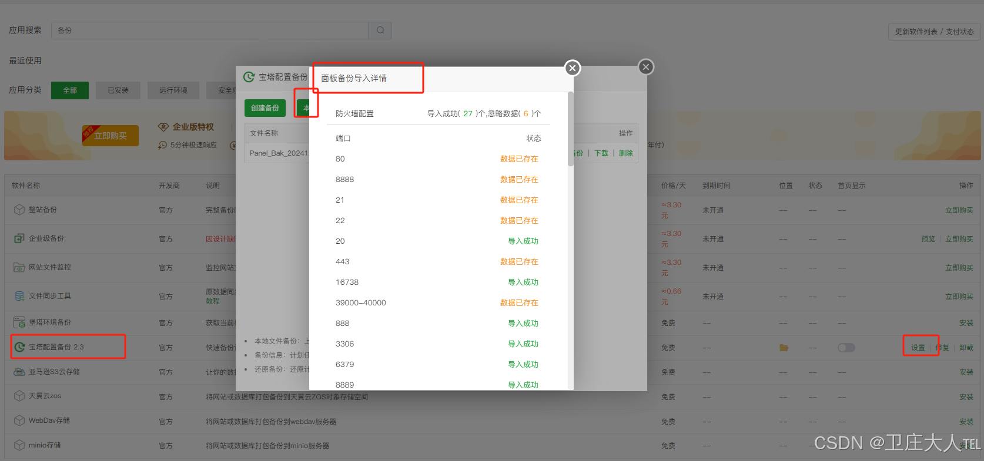Click the 宝塔配置备份 2.3 icon
The image size is (984, 461).
point(19,347)
